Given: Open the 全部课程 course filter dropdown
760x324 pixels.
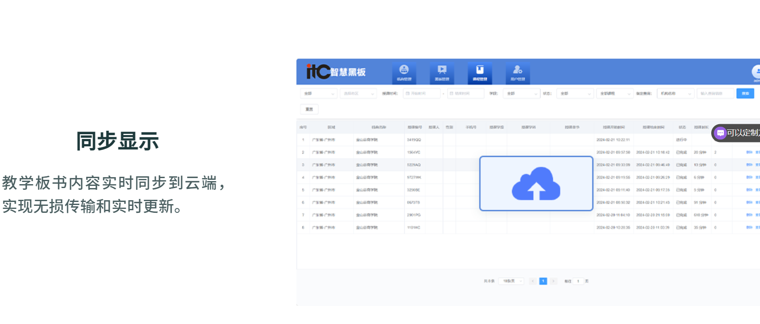Looking at the screenshot, I should pyautogui.click(x=615, y=93).
